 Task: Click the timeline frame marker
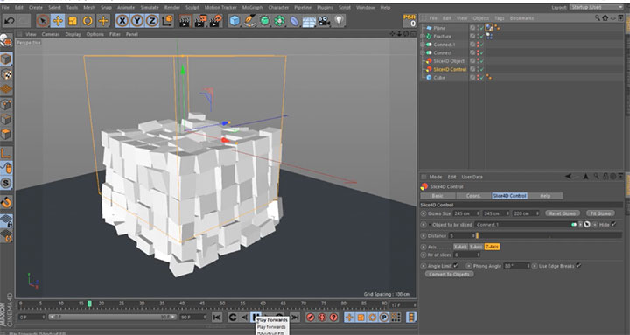point(89,304)
